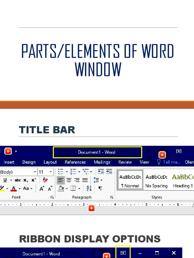The image size is (194, 258).
Task: Open line and paragraph spacing
Action: (x=96, y=180)
